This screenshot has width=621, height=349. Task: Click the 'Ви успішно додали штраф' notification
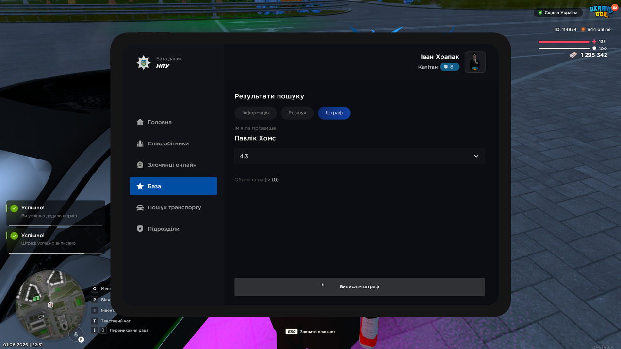[56, 212]
